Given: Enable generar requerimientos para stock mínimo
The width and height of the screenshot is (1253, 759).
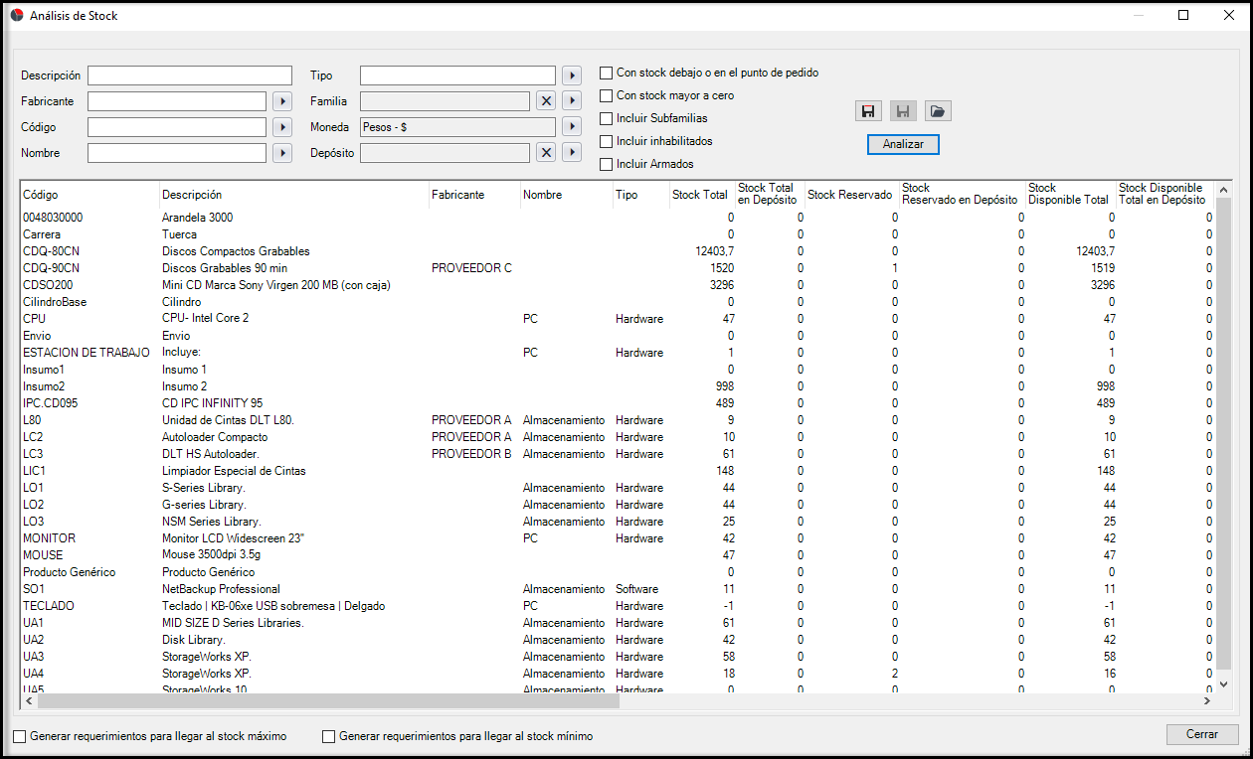Looking at the screenshot, I should 329,736.
